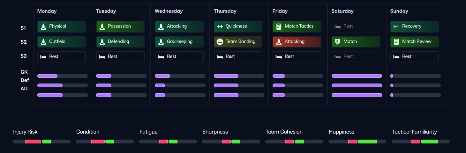Click the cone icon on Tuesday Possession session

pos(102,26)
